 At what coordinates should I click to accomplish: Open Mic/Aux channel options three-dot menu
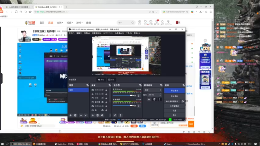coord(139,95)
